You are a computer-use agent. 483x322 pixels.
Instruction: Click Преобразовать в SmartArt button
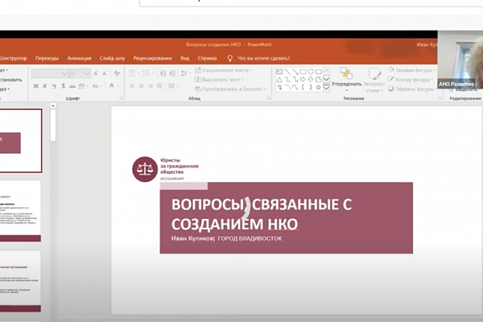click(230, 89)
